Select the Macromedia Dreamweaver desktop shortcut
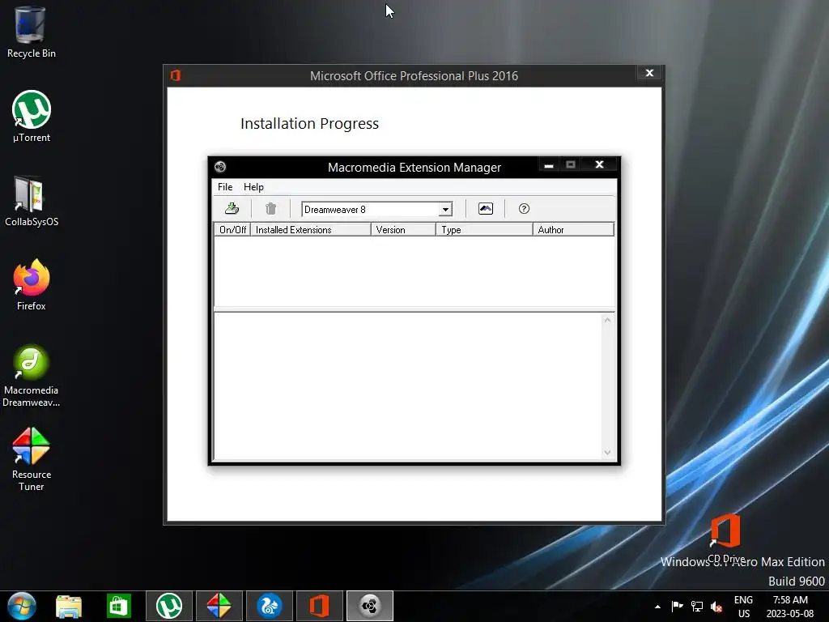 point(32,376)
